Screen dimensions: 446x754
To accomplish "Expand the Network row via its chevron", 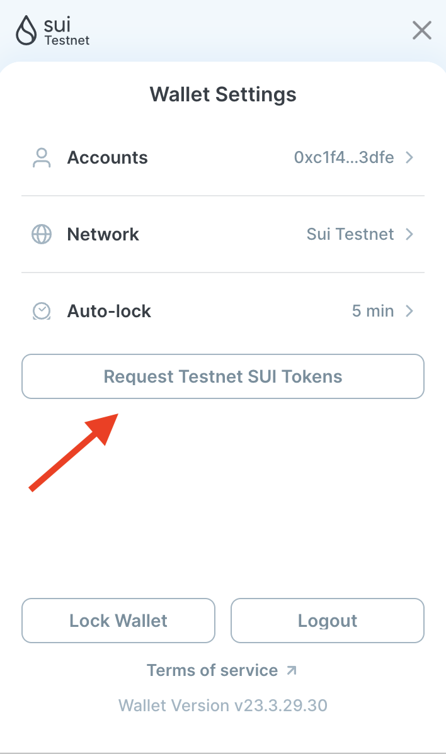I will point(409,234).
